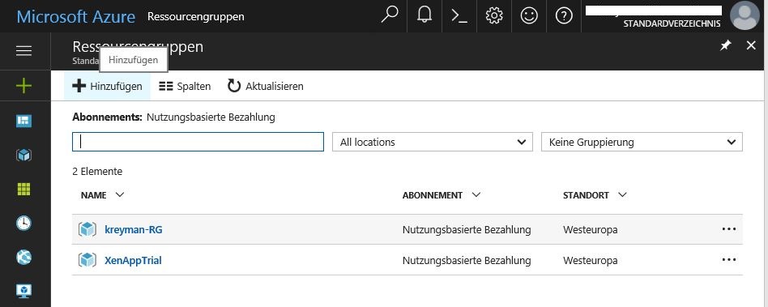The width and height of the screenshot is (768, 307).
Task: Open the XenAppTrial resource group
Action: coord(133,260)
